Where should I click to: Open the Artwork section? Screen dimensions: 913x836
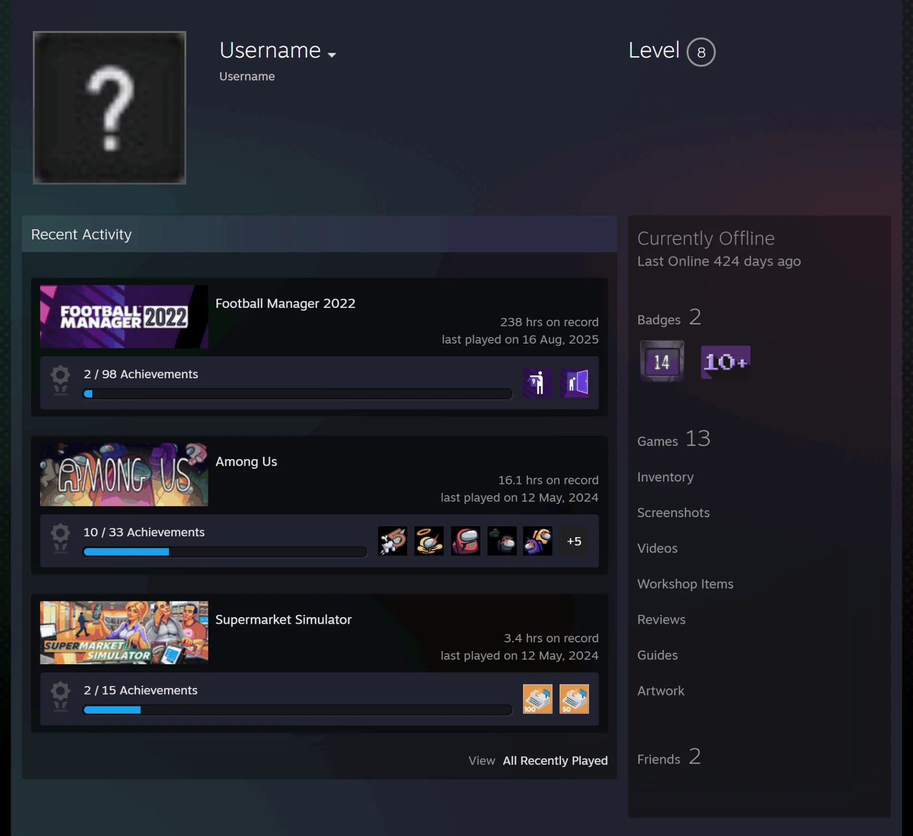pyautogui.click(x=661, y=691)
